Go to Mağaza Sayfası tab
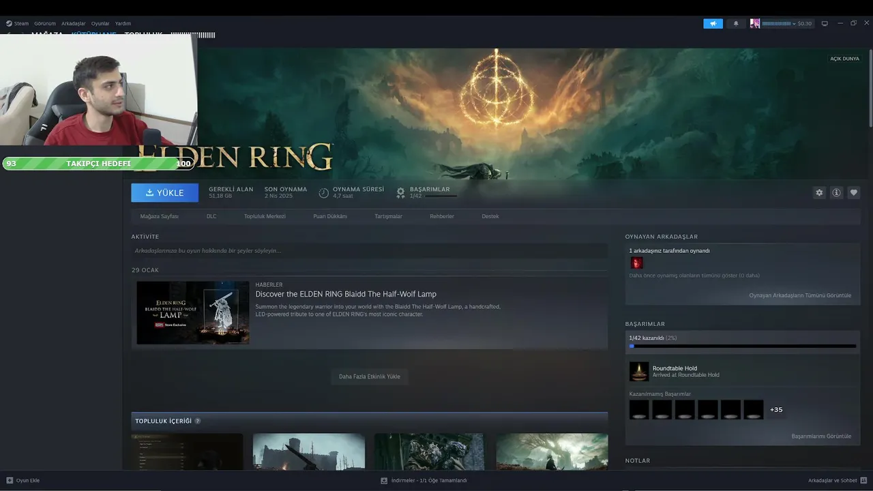The image size is (873, 491). (160, 216)
